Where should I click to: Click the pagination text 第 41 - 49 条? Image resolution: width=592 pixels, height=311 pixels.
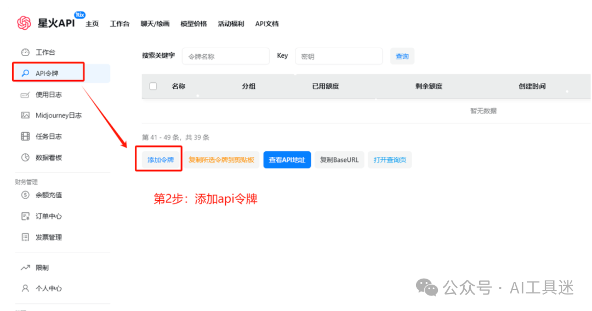coord(161,137)
